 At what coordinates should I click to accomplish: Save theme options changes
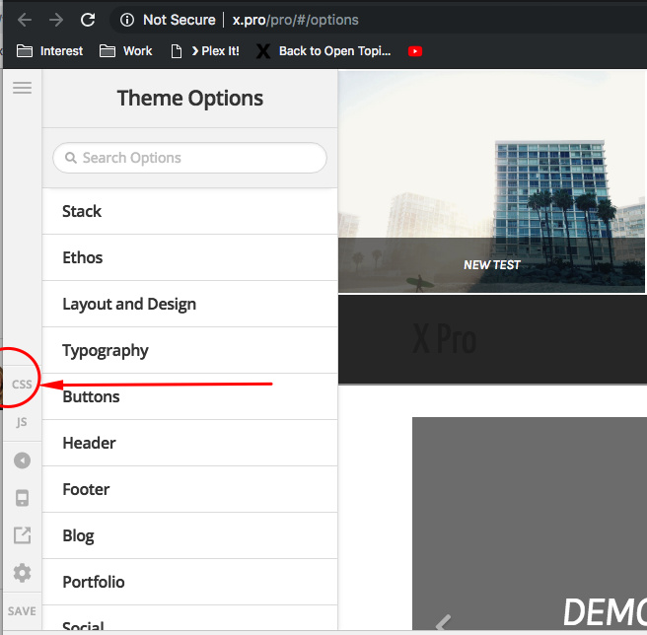click(22, 611)
